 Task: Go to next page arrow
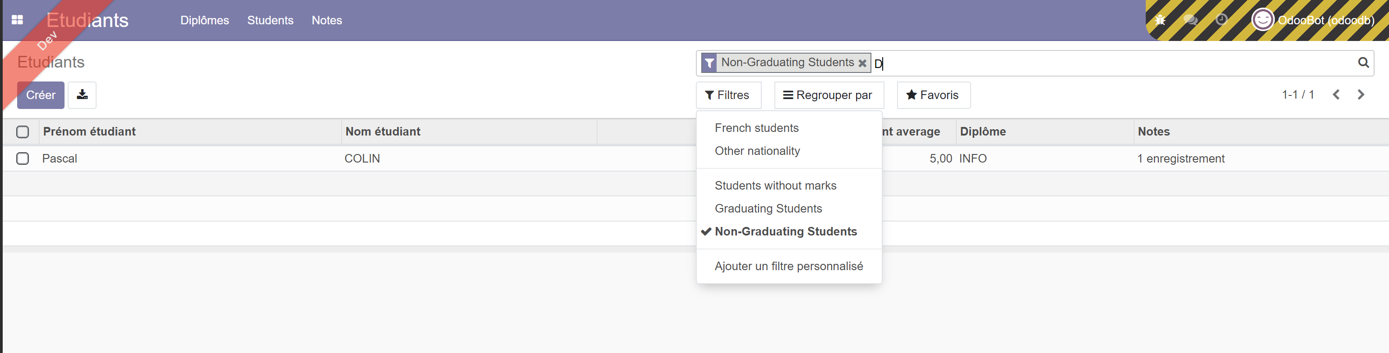(x=1361, y=95)
